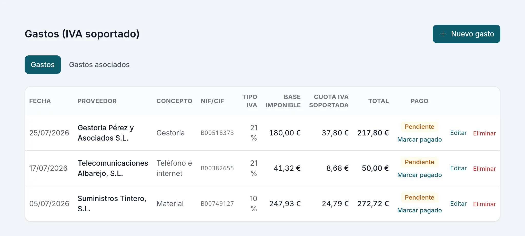Click the total 50,00 €
This screenshot has height=236, width=525.
pos(375,168)
